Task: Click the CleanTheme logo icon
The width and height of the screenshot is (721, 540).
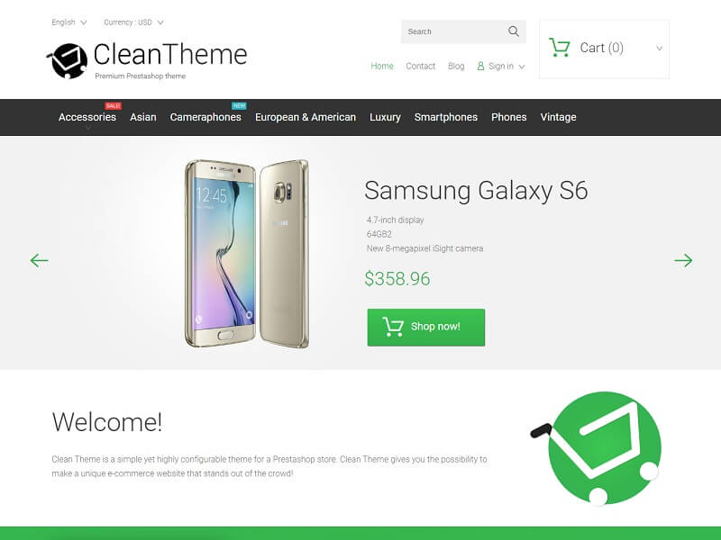Action: pyautogui.click(x=68, y=60)
